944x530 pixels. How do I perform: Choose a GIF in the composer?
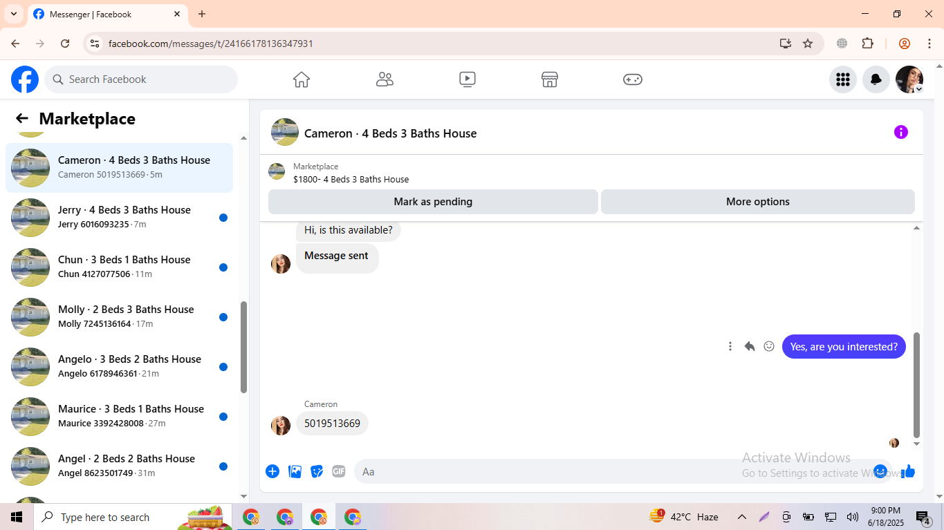(x=338, y=471)
